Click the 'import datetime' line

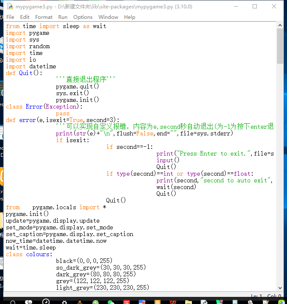pyautogui.click(x=31, y=67)
